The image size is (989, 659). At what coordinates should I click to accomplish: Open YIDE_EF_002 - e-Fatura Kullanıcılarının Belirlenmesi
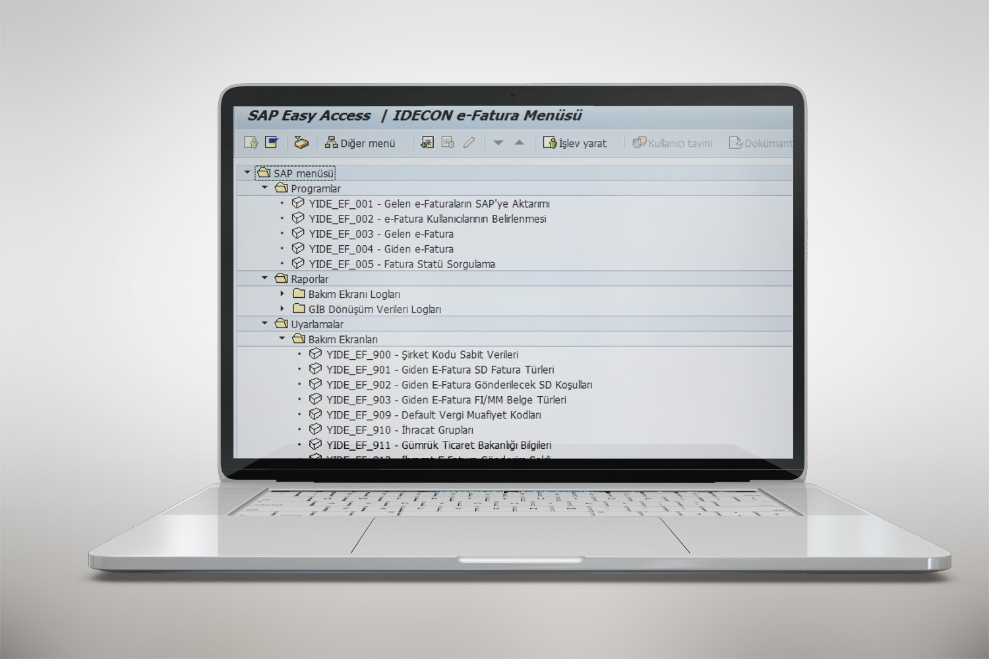pyautogui.click(x=427, y=219)
